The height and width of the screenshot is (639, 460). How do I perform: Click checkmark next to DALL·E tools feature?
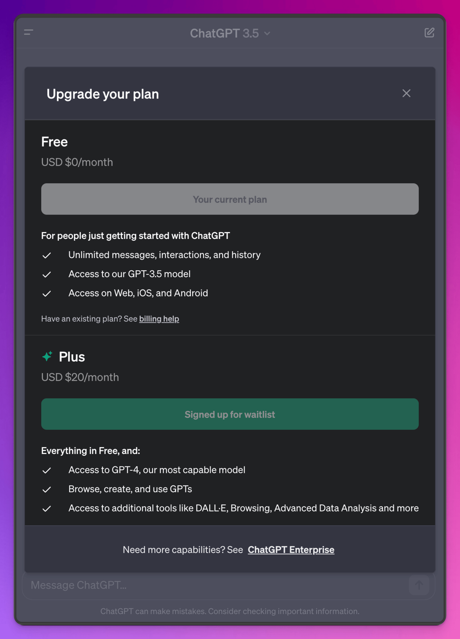coord(47,508)
